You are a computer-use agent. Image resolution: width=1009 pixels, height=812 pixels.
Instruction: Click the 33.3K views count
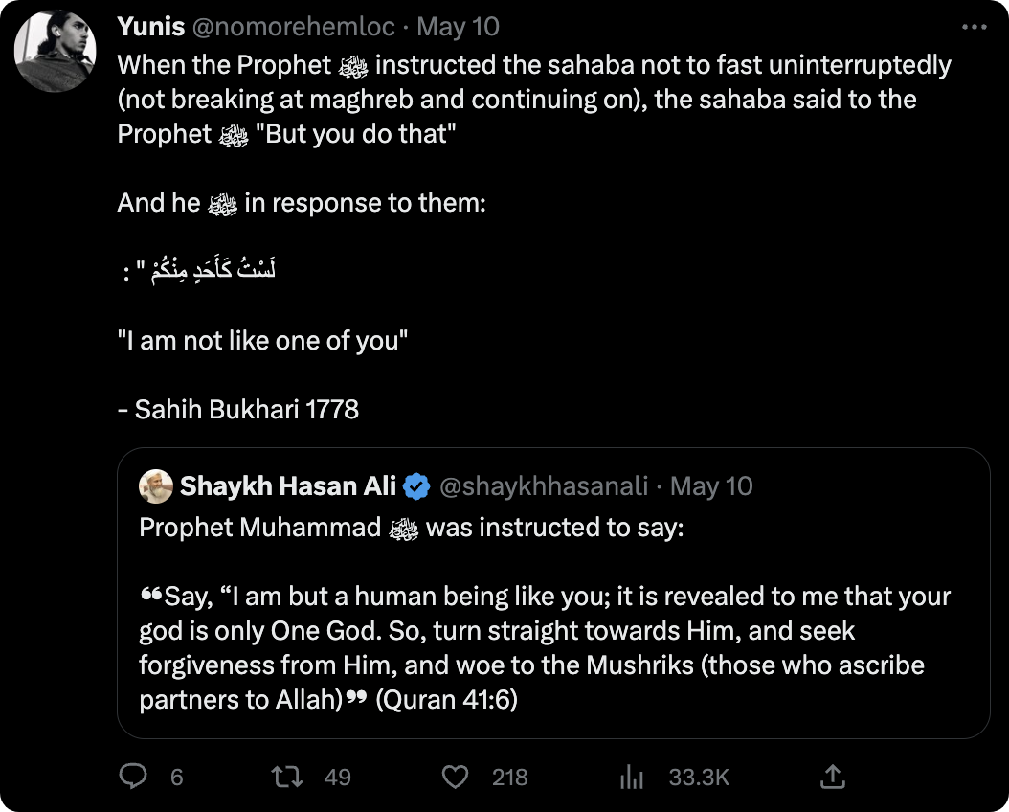click(x=699, y=777)
